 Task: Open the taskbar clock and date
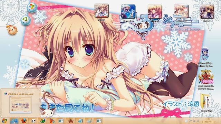click(x=209, y=121)
